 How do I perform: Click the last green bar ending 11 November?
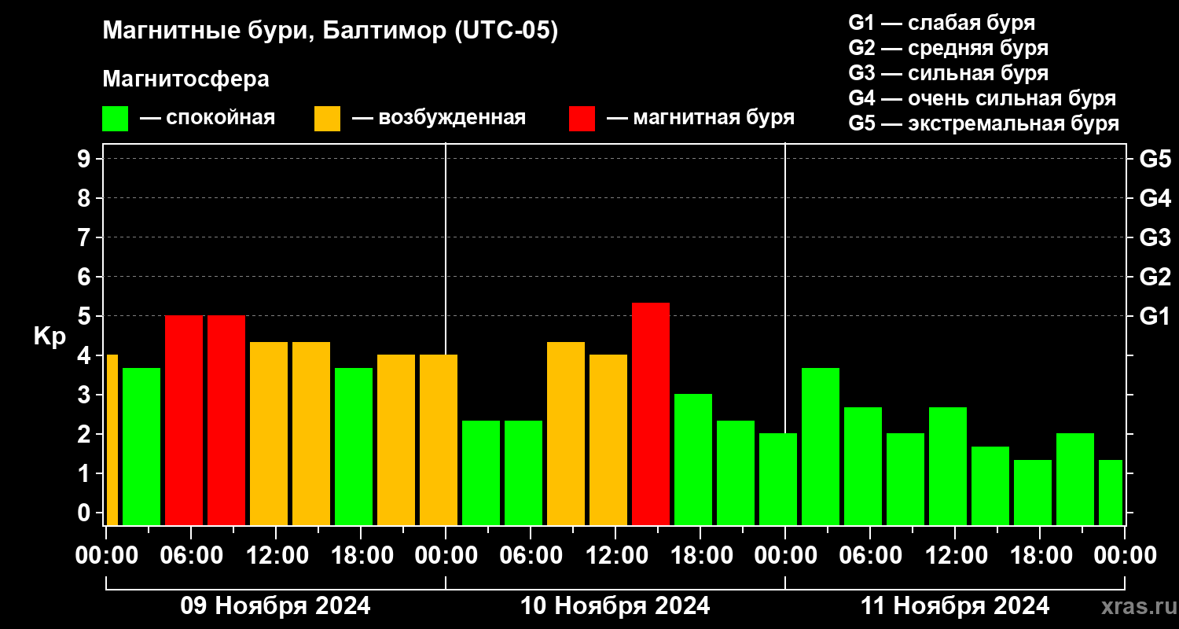coord(1111,492)
